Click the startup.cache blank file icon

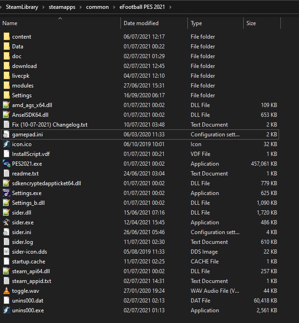tap(7, 262)
